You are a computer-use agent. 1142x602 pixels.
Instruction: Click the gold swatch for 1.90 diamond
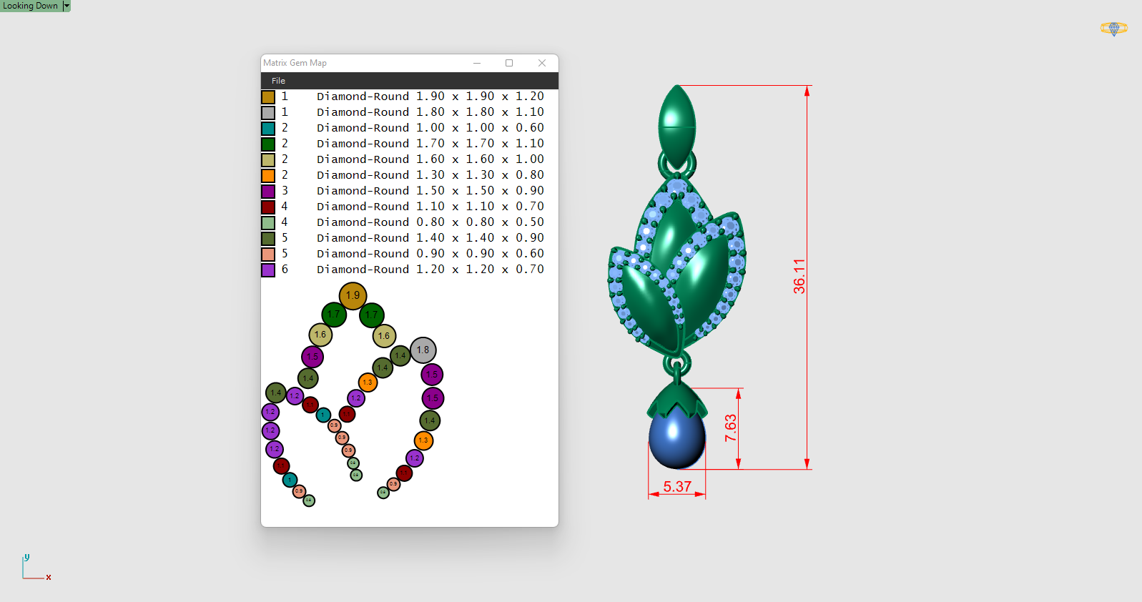click(268, 97)
